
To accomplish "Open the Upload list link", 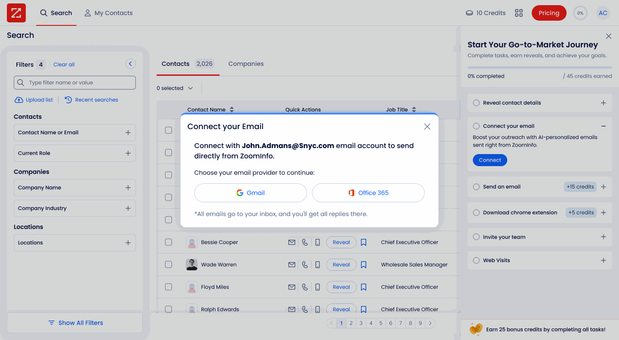I will point(34,100).
